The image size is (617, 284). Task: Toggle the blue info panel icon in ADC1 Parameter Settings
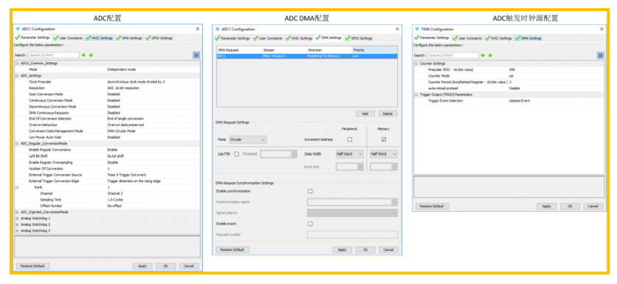[x=196, y=55]
